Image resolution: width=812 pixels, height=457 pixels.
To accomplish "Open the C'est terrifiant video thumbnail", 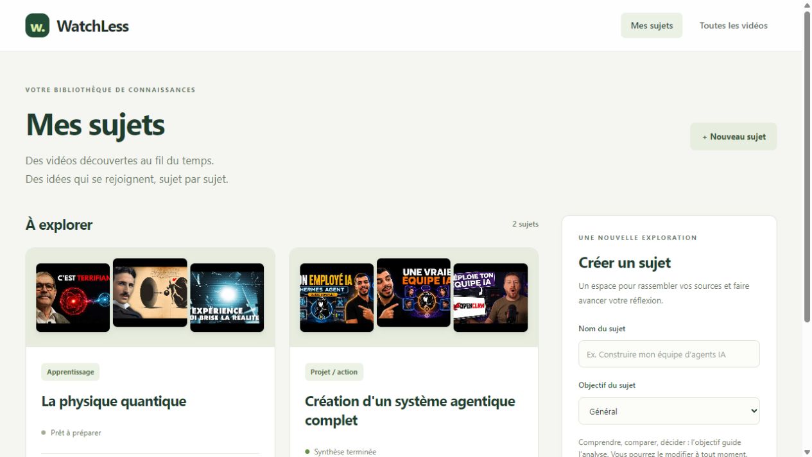I will (x=73, y=297).
